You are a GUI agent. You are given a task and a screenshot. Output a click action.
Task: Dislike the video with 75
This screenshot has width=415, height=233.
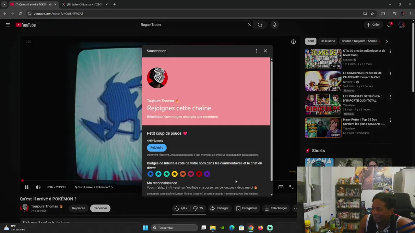(198, 208)
